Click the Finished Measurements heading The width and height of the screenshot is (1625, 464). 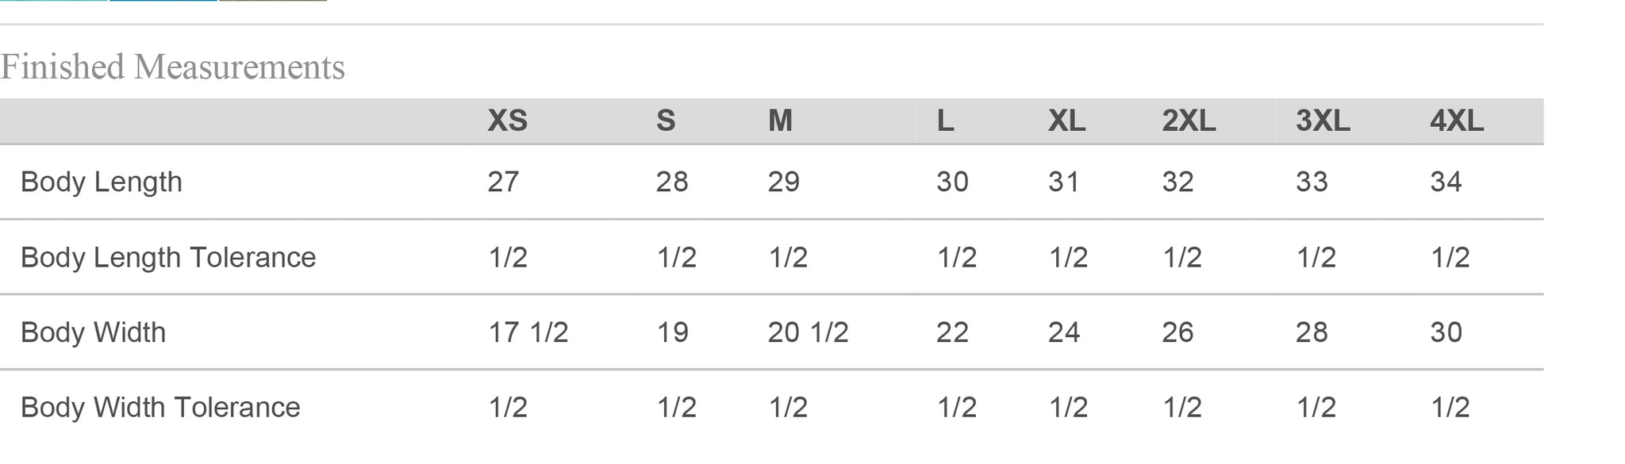coord(172,67)
